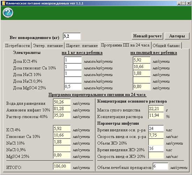
Task: Edit the Время введения ЖЭ 20% field
Action: click(x=156, y=149)
